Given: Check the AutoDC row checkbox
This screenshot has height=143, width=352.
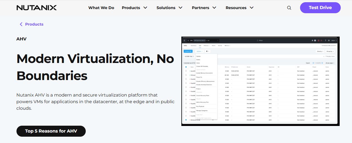Looking at the screenshot, I should (x=186, y=71).
